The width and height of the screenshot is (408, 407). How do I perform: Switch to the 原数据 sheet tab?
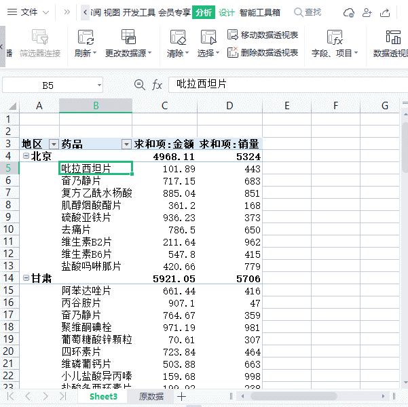pos(151,396)
